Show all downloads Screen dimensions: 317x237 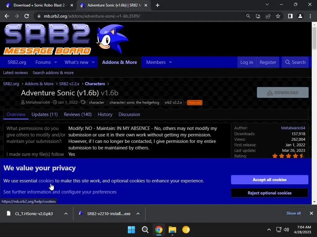293,213
